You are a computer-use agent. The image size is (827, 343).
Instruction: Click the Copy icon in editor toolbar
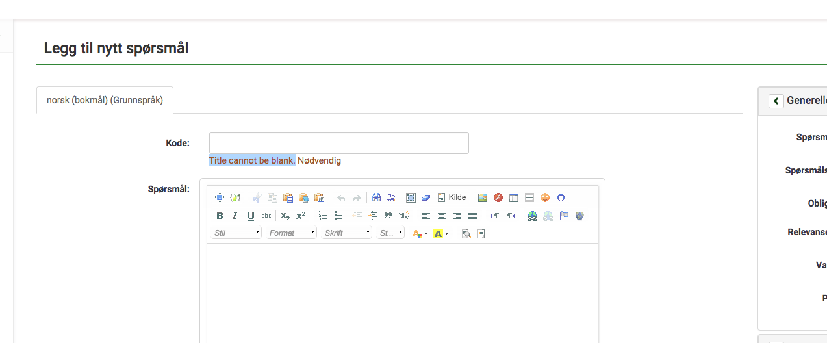point(272,197)
